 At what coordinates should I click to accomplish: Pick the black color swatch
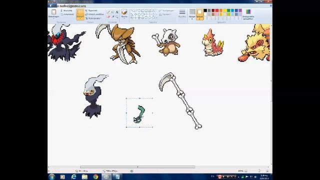pyautogui.click(x=205, y=10)
